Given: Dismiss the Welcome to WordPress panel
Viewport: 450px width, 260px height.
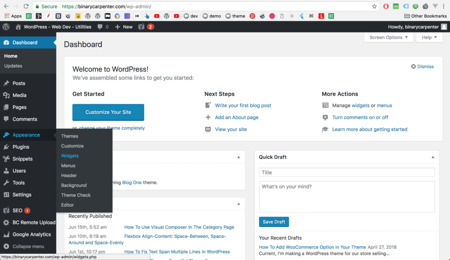Looking at the screenshot, I should pos(422,67).
